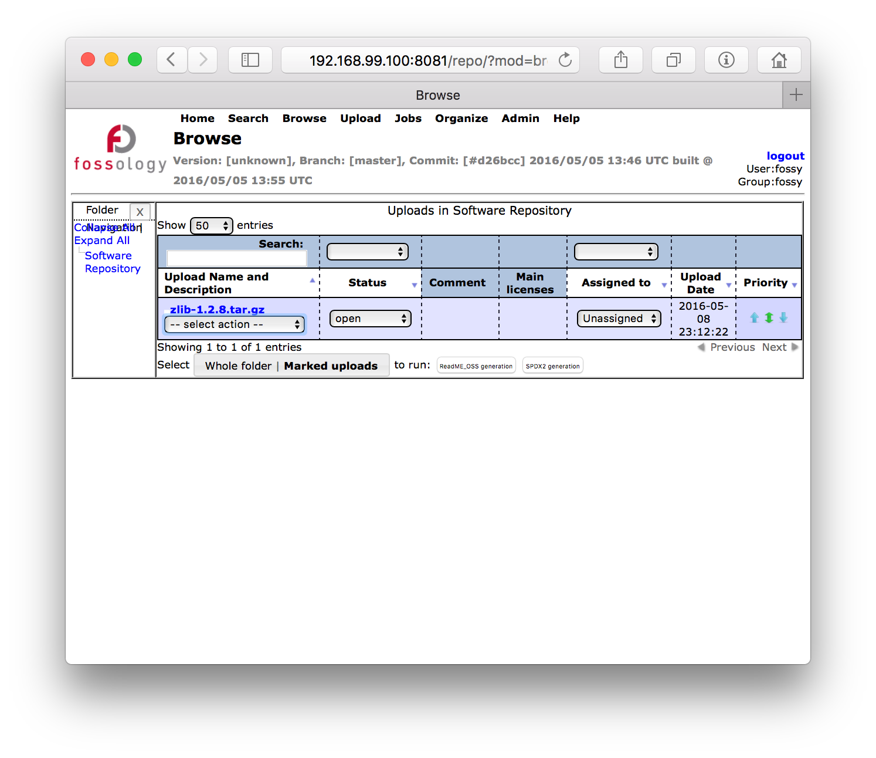Viewport: 876px width, 758px height.
Task: Change the open status dropdown
Action: [x=371, y=319]
